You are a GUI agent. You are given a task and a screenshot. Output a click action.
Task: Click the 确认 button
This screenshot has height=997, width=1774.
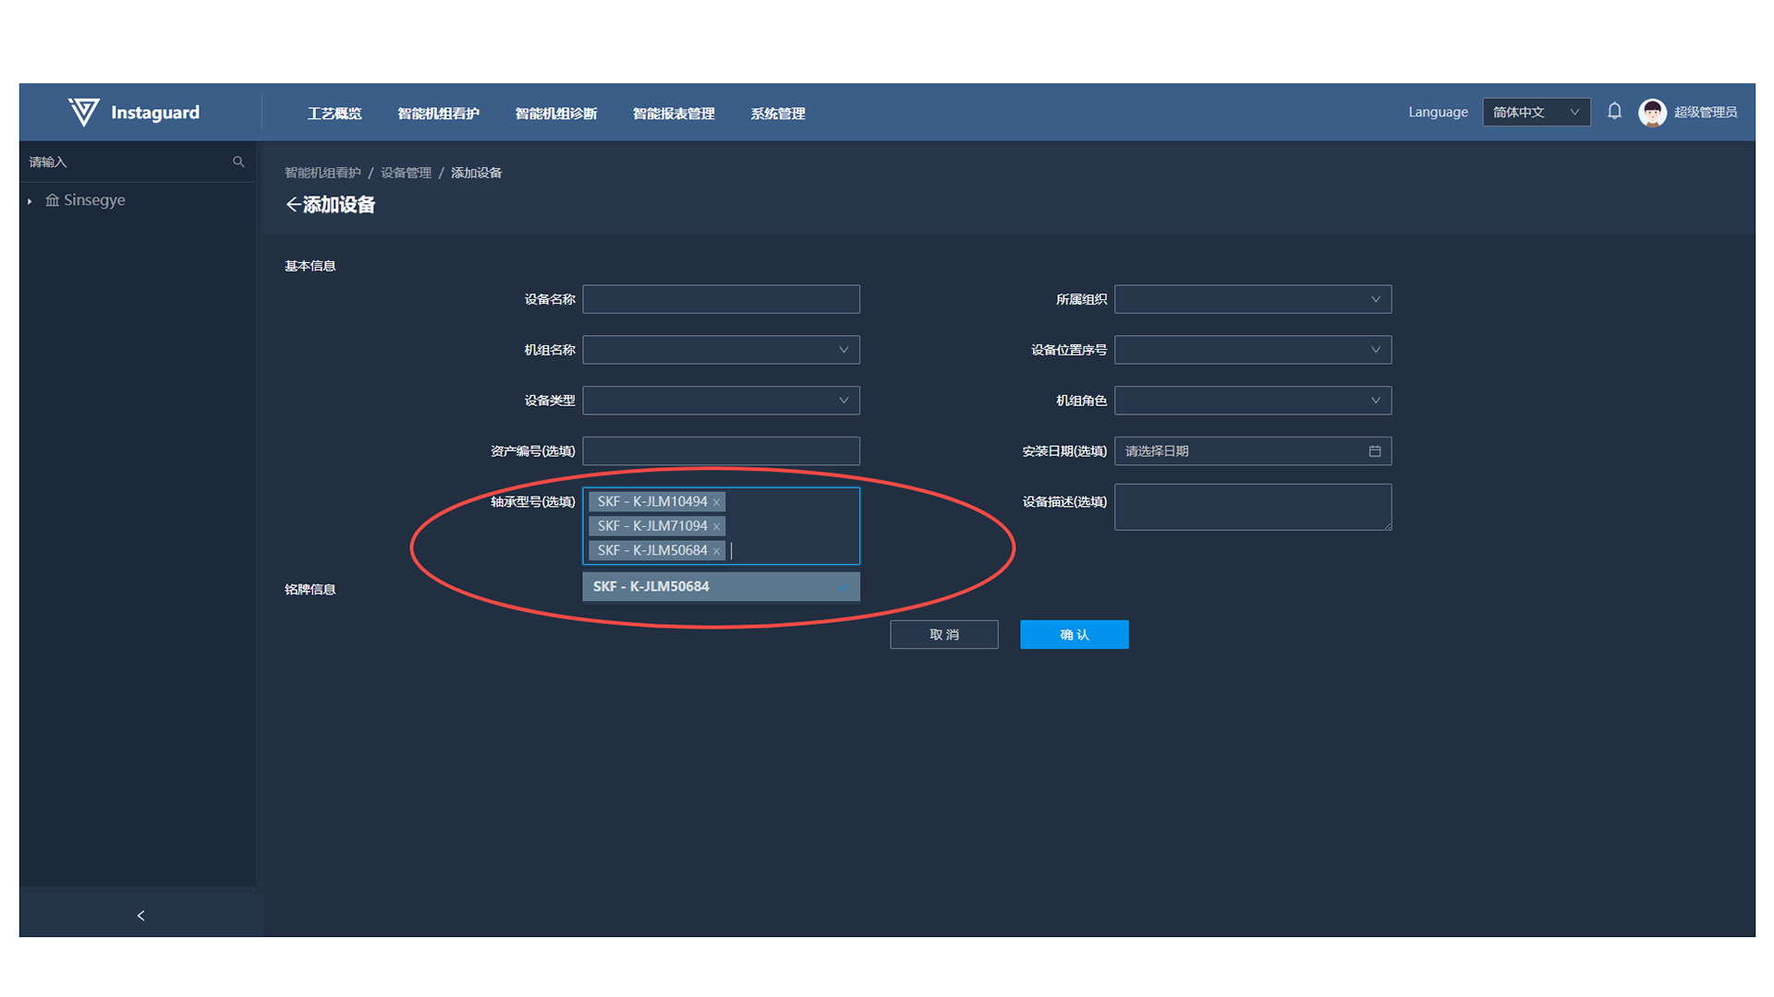pos(1075,635)
